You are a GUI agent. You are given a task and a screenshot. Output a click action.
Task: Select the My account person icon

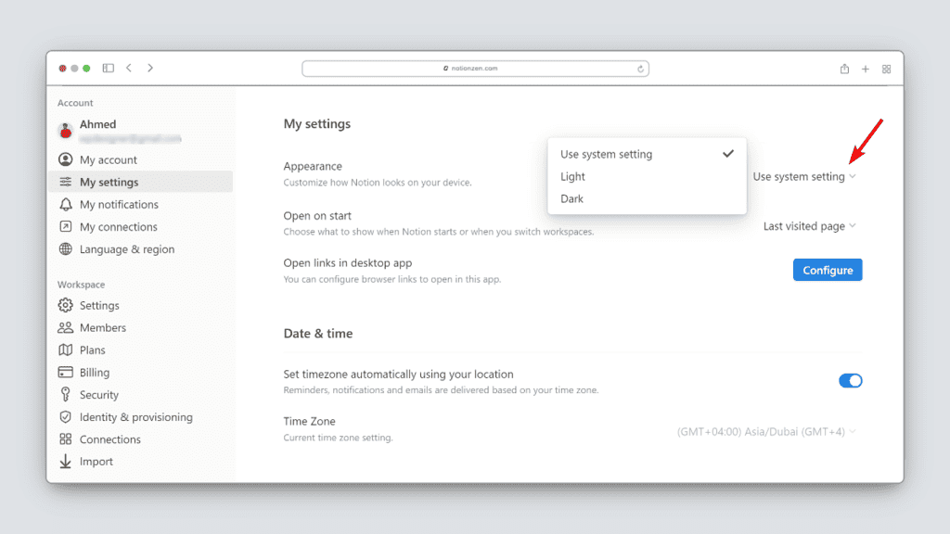[65, 159]
